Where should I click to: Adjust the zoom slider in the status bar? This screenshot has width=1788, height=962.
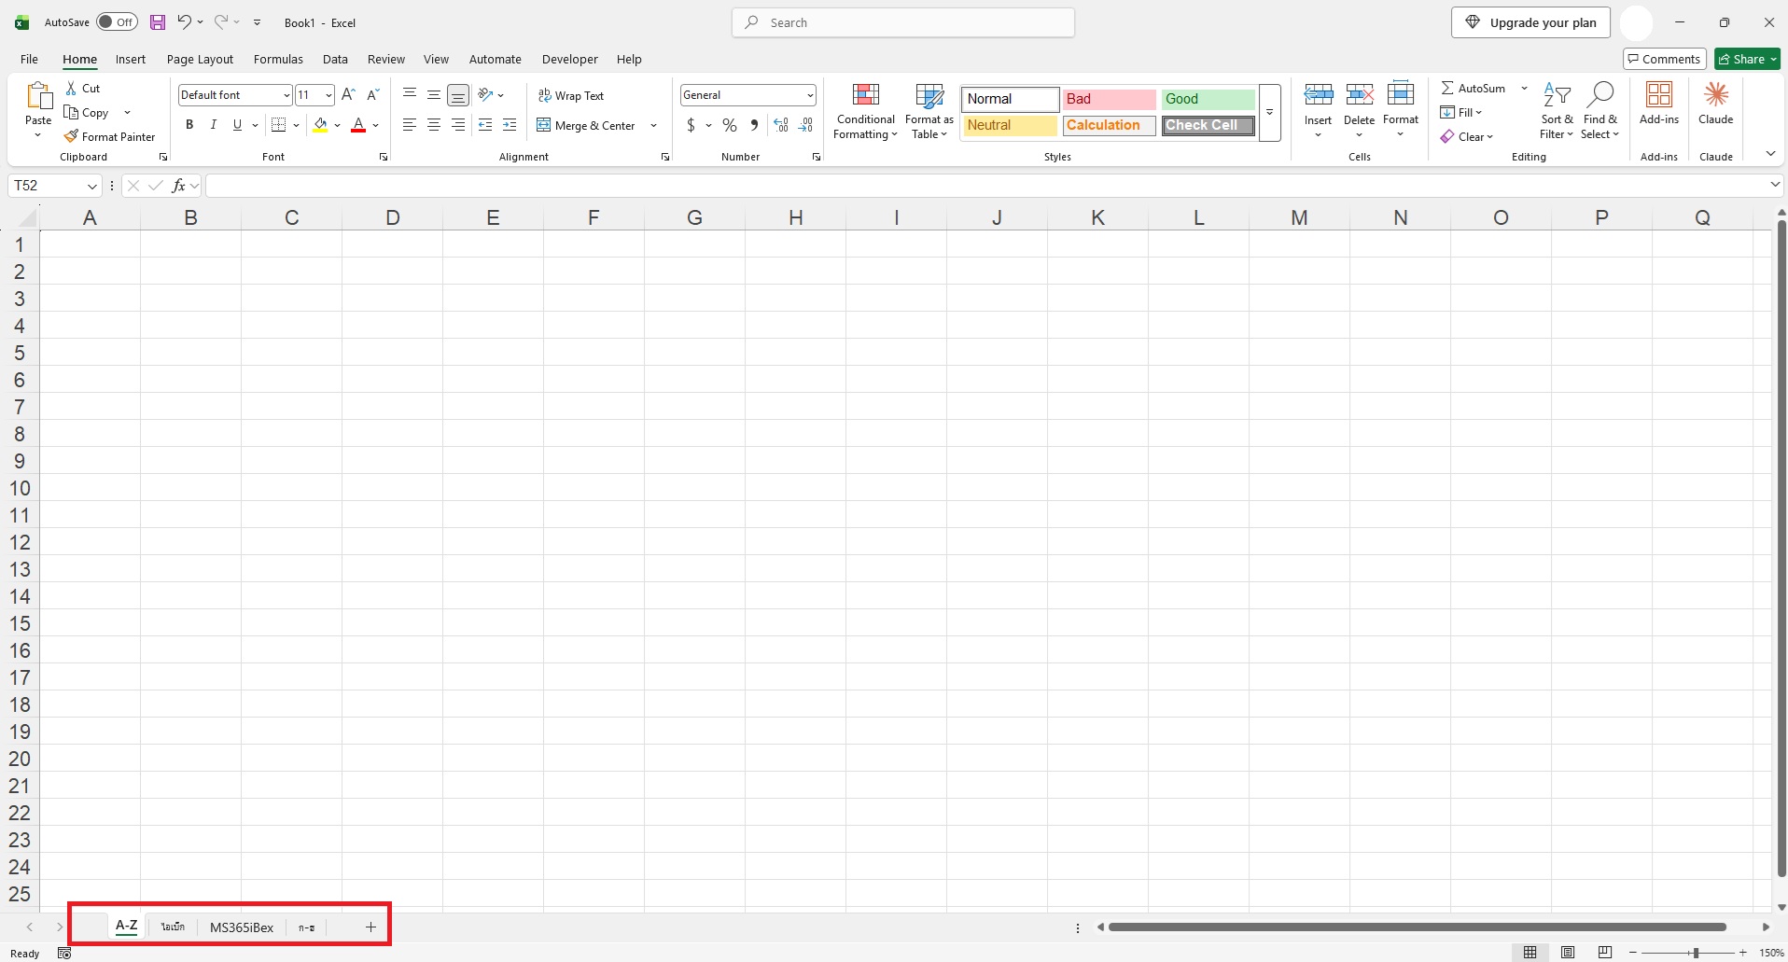click(1696, 953)
